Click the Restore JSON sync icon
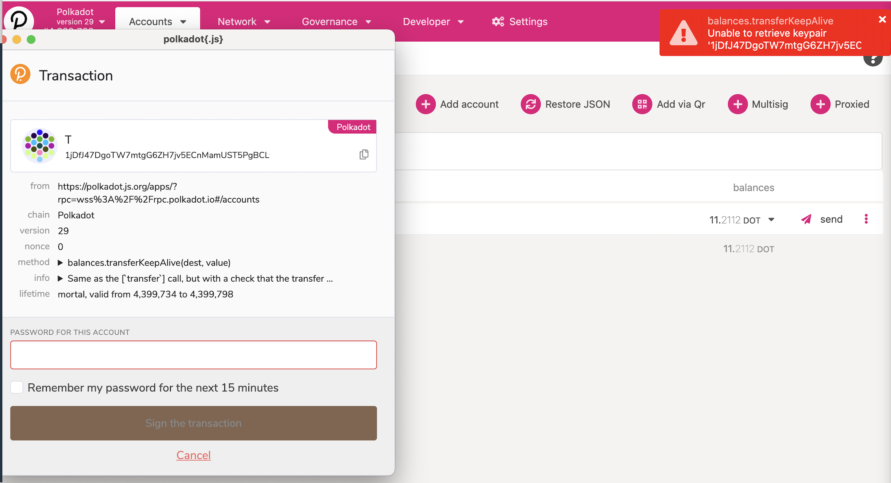The image size is (891, 483). point(531,104)
